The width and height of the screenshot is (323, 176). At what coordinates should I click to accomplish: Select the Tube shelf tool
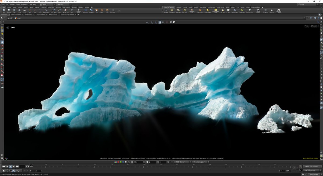click(x=14, y=11)
